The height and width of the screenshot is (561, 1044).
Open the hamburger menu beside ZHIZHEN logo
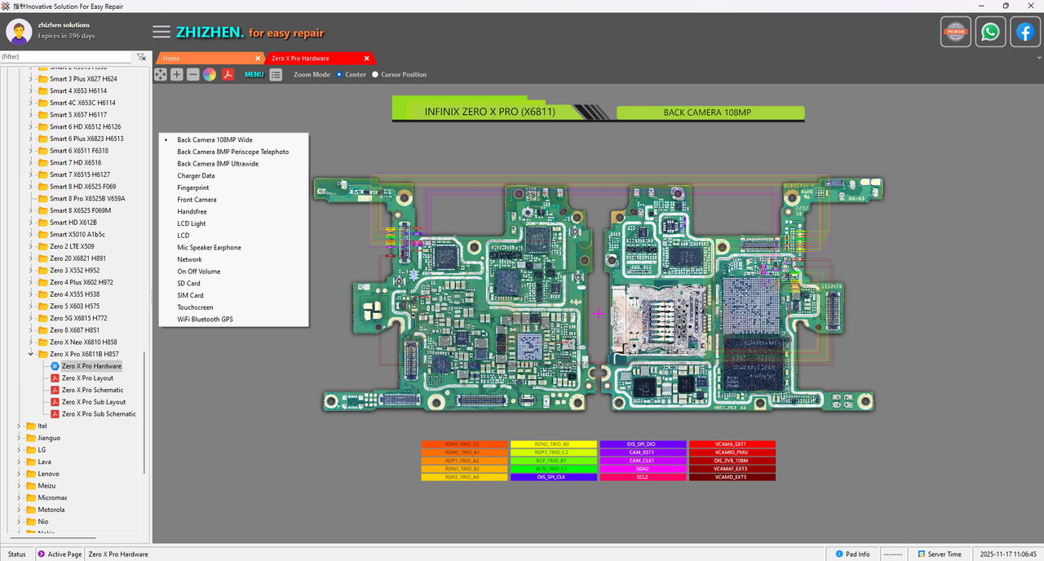click(161, 32)
